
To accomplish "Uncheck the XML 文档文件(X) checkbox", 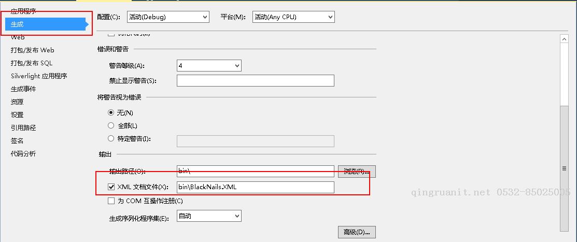I will [111, 187].
